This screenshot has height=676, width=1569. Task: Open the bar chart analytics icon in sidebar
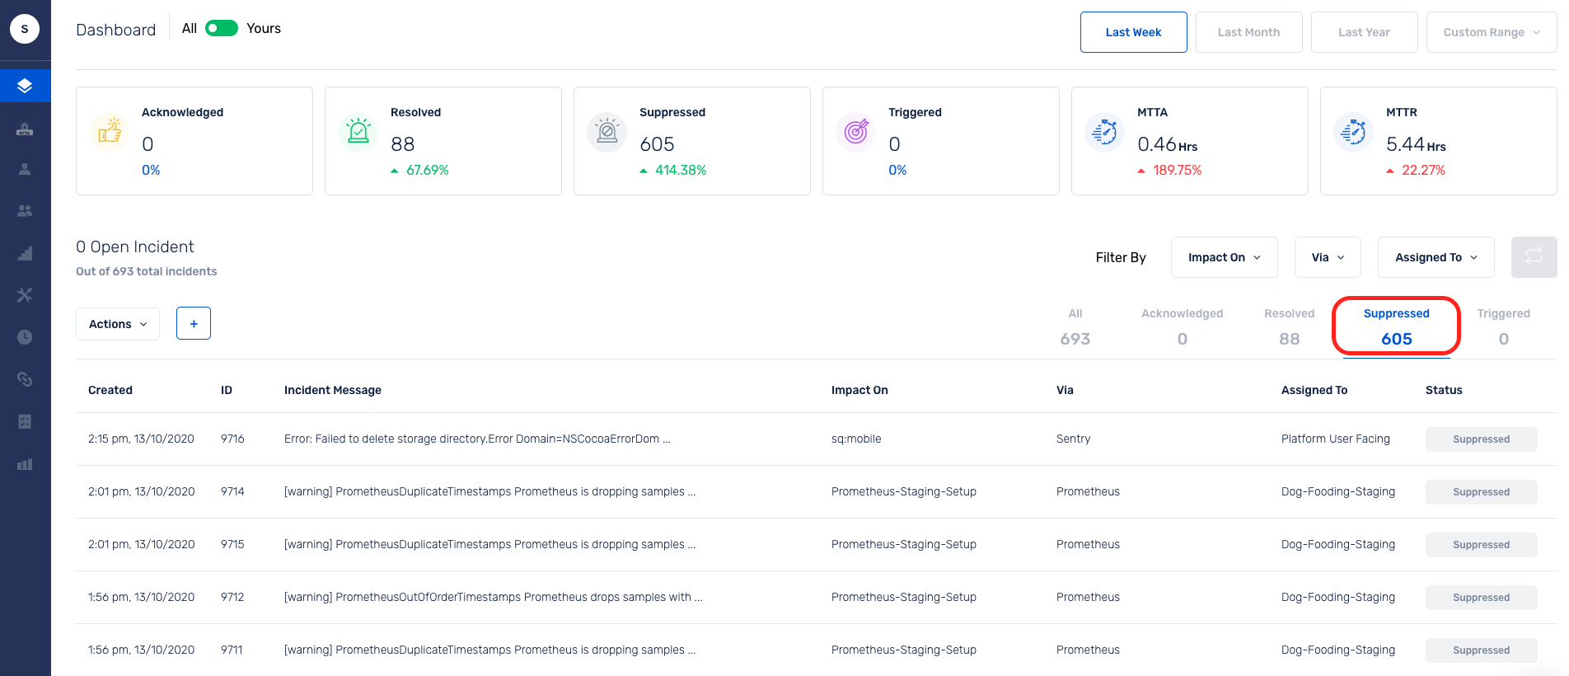(25, 464)
